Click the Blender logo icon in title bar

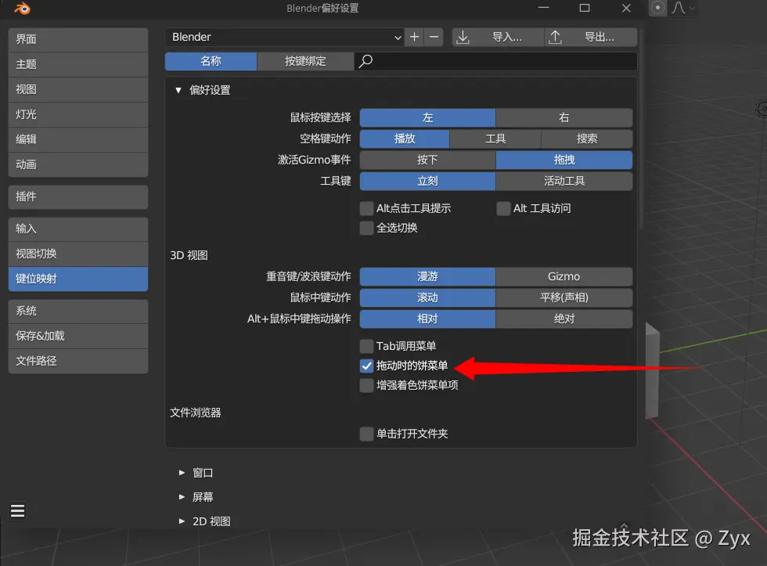22,9
